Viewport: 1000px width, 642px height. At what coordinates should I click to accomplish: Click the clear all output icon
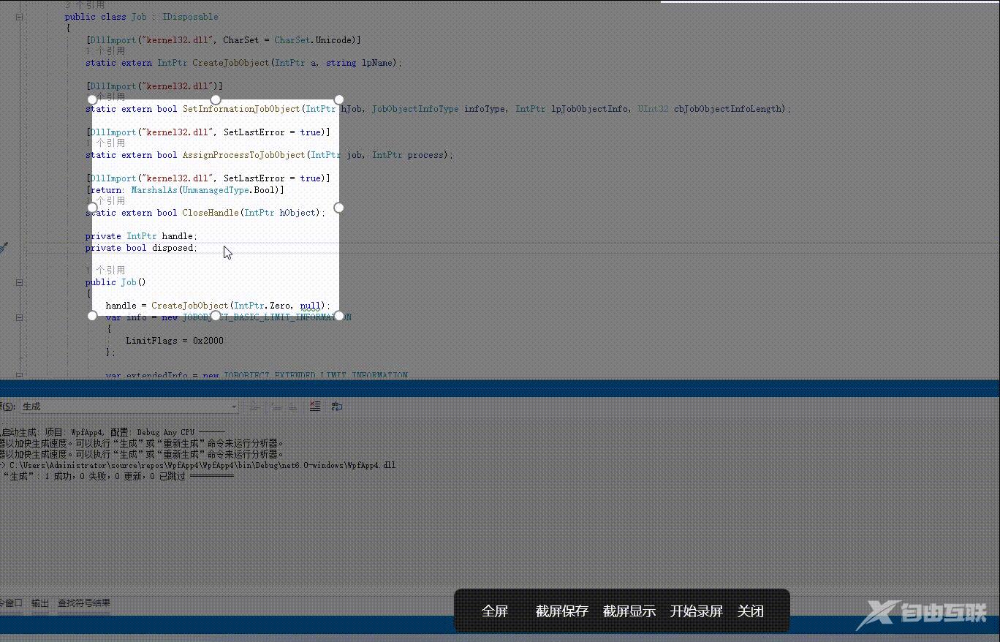315,407
